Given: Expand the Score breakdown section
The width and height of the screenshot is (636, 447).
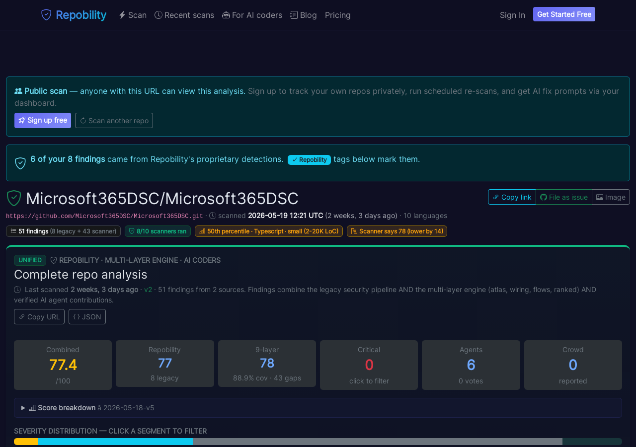Looking at the screenshot, I should 318,408.
